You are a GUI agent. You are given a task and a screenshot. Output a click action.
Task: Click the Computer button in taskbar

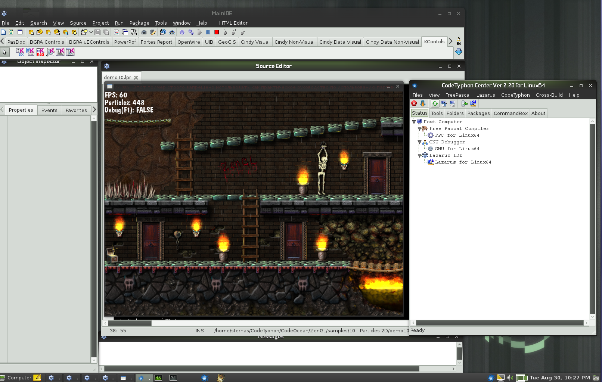coord(16,378)
